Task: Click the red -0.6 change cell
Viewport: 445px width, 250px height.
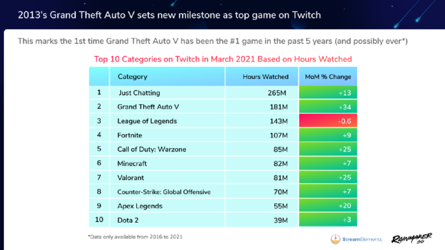Action: click(x=328, y=121)
